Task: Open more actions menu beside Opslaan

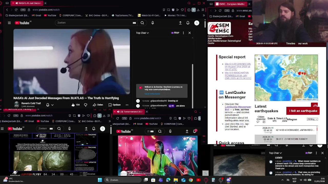Action: 127,105
